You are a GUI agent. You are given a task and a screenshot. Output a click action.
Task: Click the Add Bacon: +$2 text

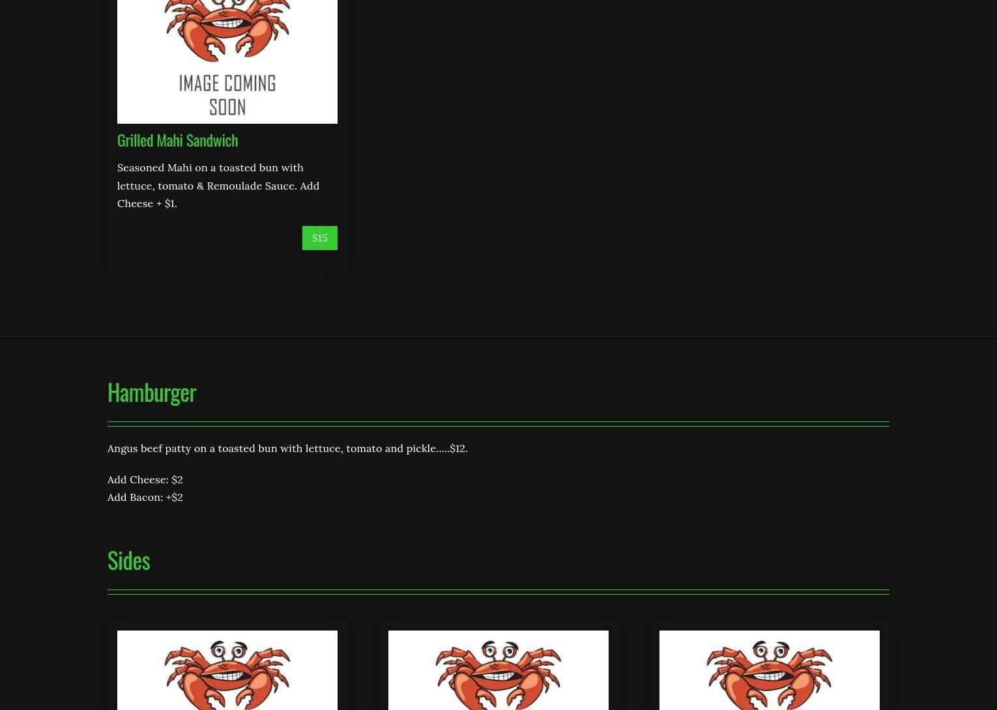click(x=145, y=497)
